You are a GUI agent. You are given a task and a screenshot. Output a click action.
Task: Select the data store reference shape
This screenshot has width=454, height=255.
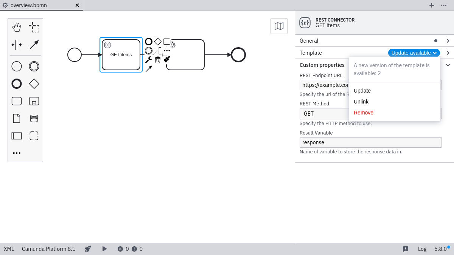point(34,119)
